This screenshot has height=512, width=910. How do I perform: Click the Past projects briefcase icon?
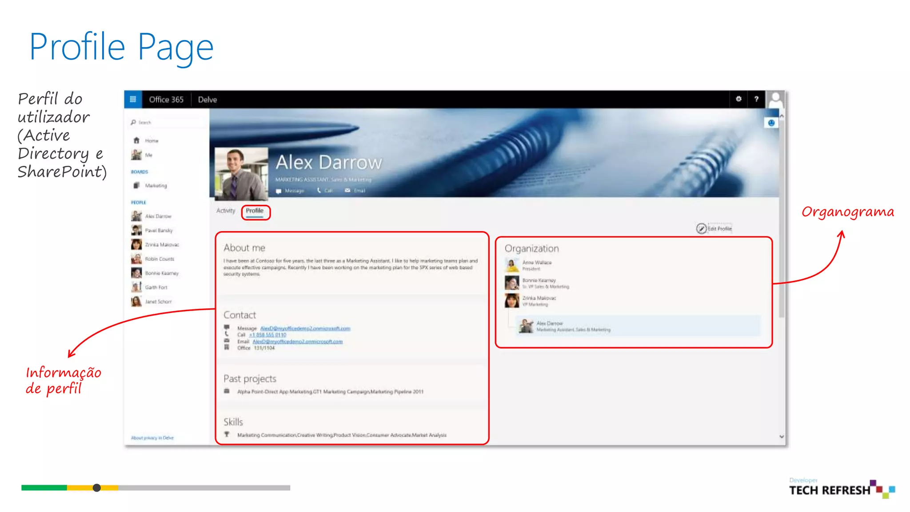point(227,391)
